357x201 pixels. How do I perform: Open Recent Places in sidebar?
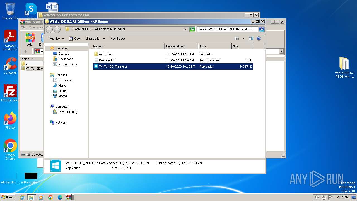point(67,64)
